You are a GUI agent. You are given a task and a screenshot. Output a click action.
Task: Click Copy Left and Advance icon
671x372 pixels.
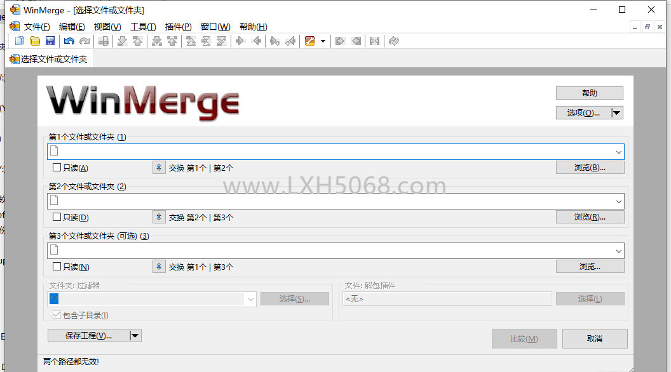[290, 41]
